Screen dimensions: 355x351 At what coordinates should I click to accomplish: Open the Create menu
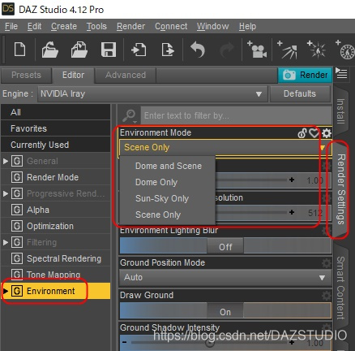click(64, 26)
